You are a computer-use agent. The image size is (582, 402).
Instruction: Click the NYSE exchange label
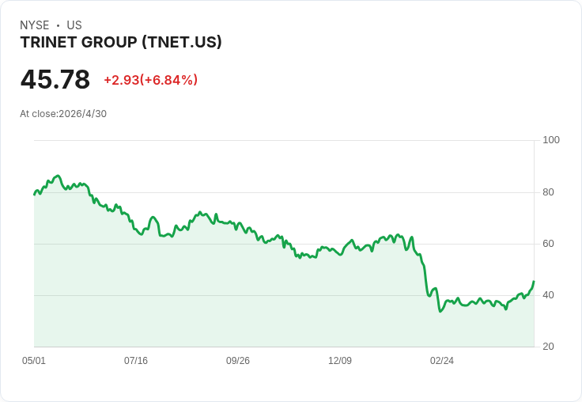35,25
